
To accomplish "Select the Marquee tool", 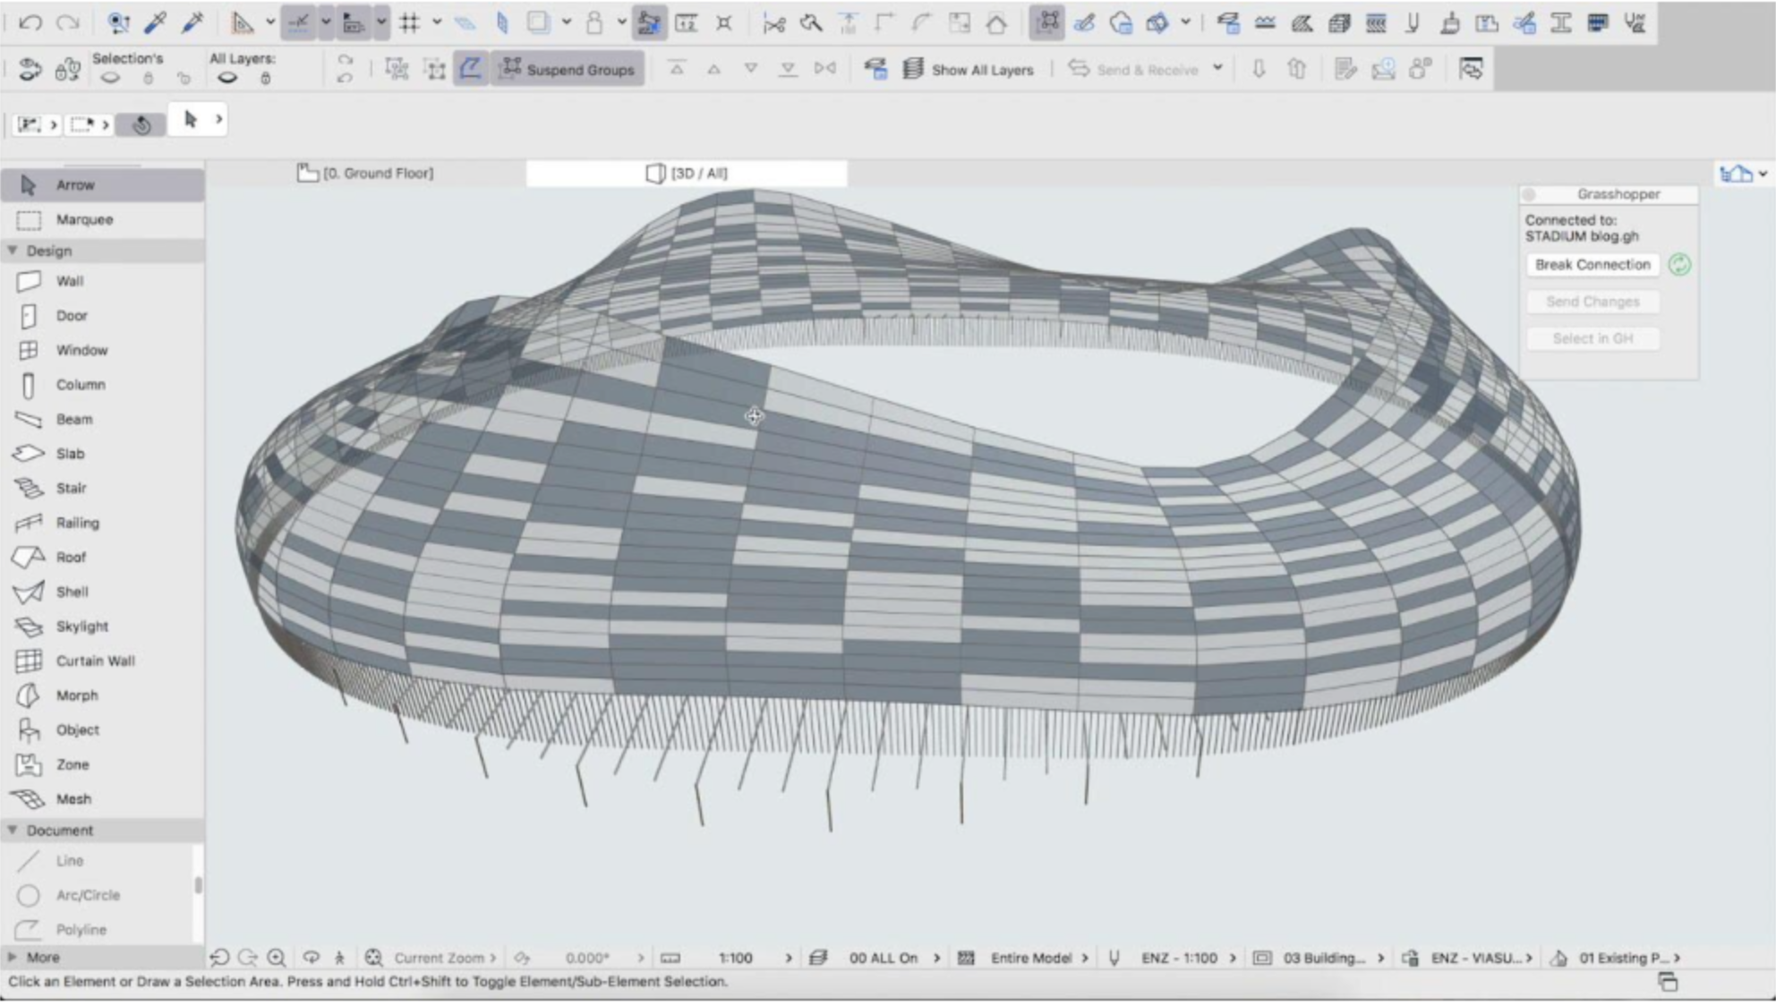I will coord(83,219).
